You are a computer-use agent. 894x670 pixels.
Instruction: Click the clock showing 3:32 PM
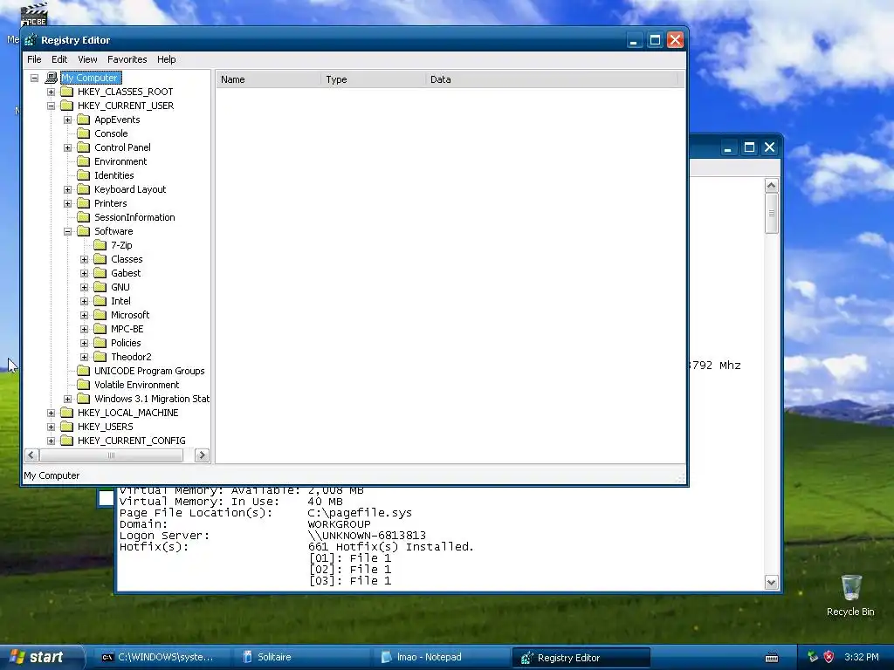click(862, 657)
